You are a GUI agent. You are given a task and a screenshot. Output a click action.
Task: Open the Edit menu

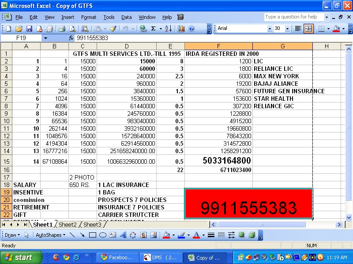click(x=34, y=17)
